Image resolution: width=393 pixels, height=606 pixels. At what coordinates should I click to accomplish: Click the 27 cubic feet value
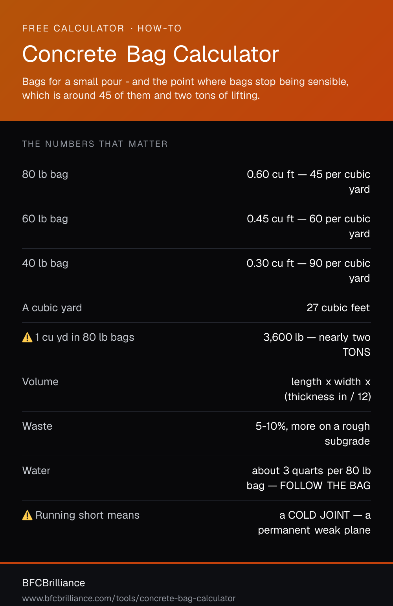[x=338, y=308]
